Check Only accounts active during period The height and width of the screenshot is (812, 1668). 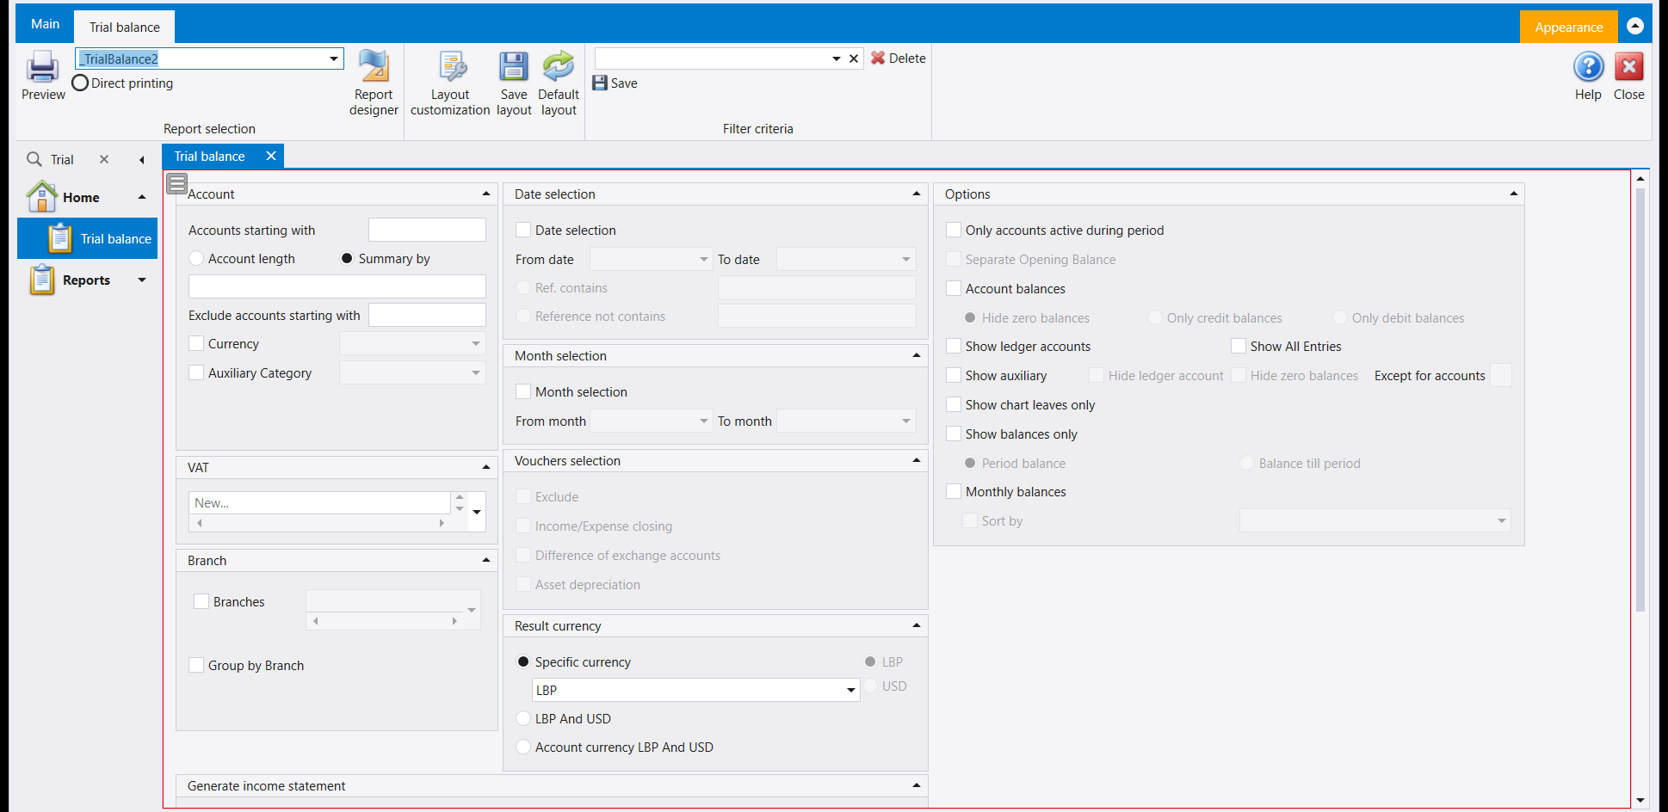pyautogui.click(x=954, y=230)
